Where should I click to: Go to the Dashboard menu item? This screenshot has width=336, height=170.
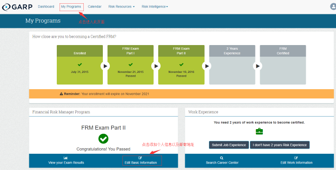pos(46,7)
